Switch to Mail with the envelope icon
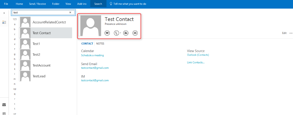This screenshot has height=115, width=293. 4,105
